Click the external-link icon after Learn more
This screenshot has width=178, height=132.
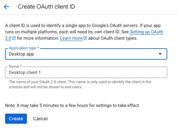[85, 38]
